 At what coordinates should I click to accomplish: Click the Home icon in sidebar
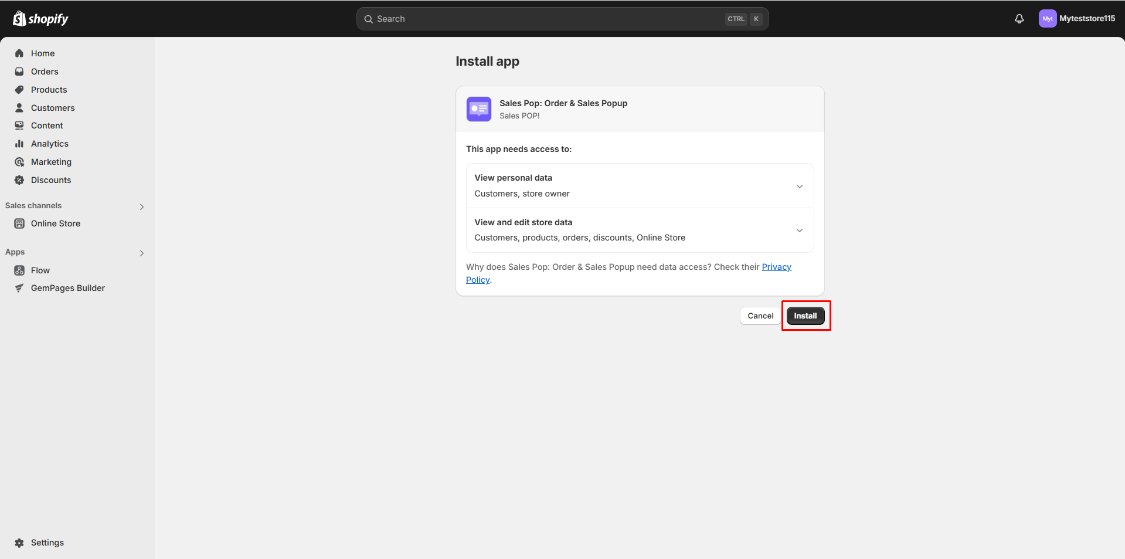(19, 53)
